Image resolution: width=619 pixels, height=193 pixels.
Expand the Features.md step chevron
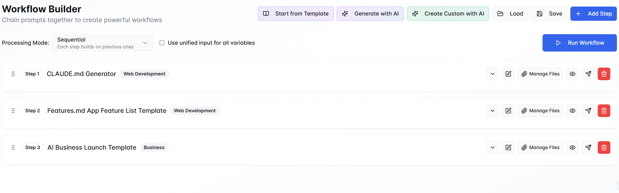[x=492, y=111]
